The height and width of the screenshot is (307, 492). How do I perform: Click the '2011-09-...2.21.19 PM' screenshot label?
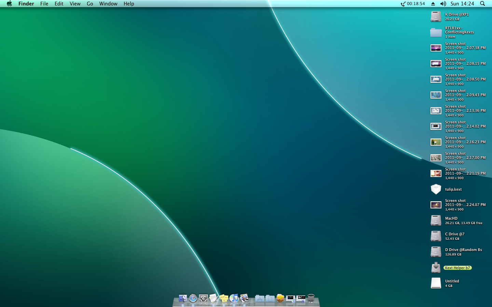click(x=465, y=173)
